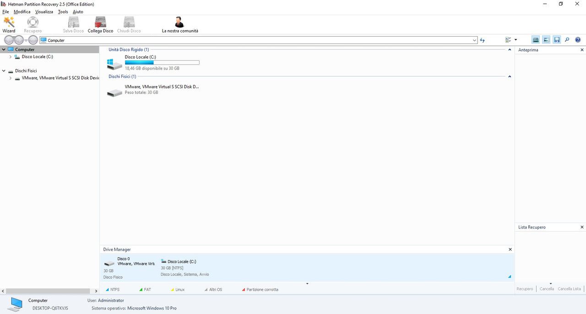Click the Cancella Lista button
Image resolution: width=586 pixels, height=314 pixels.
pyautogui.click(x=569, y=289)
